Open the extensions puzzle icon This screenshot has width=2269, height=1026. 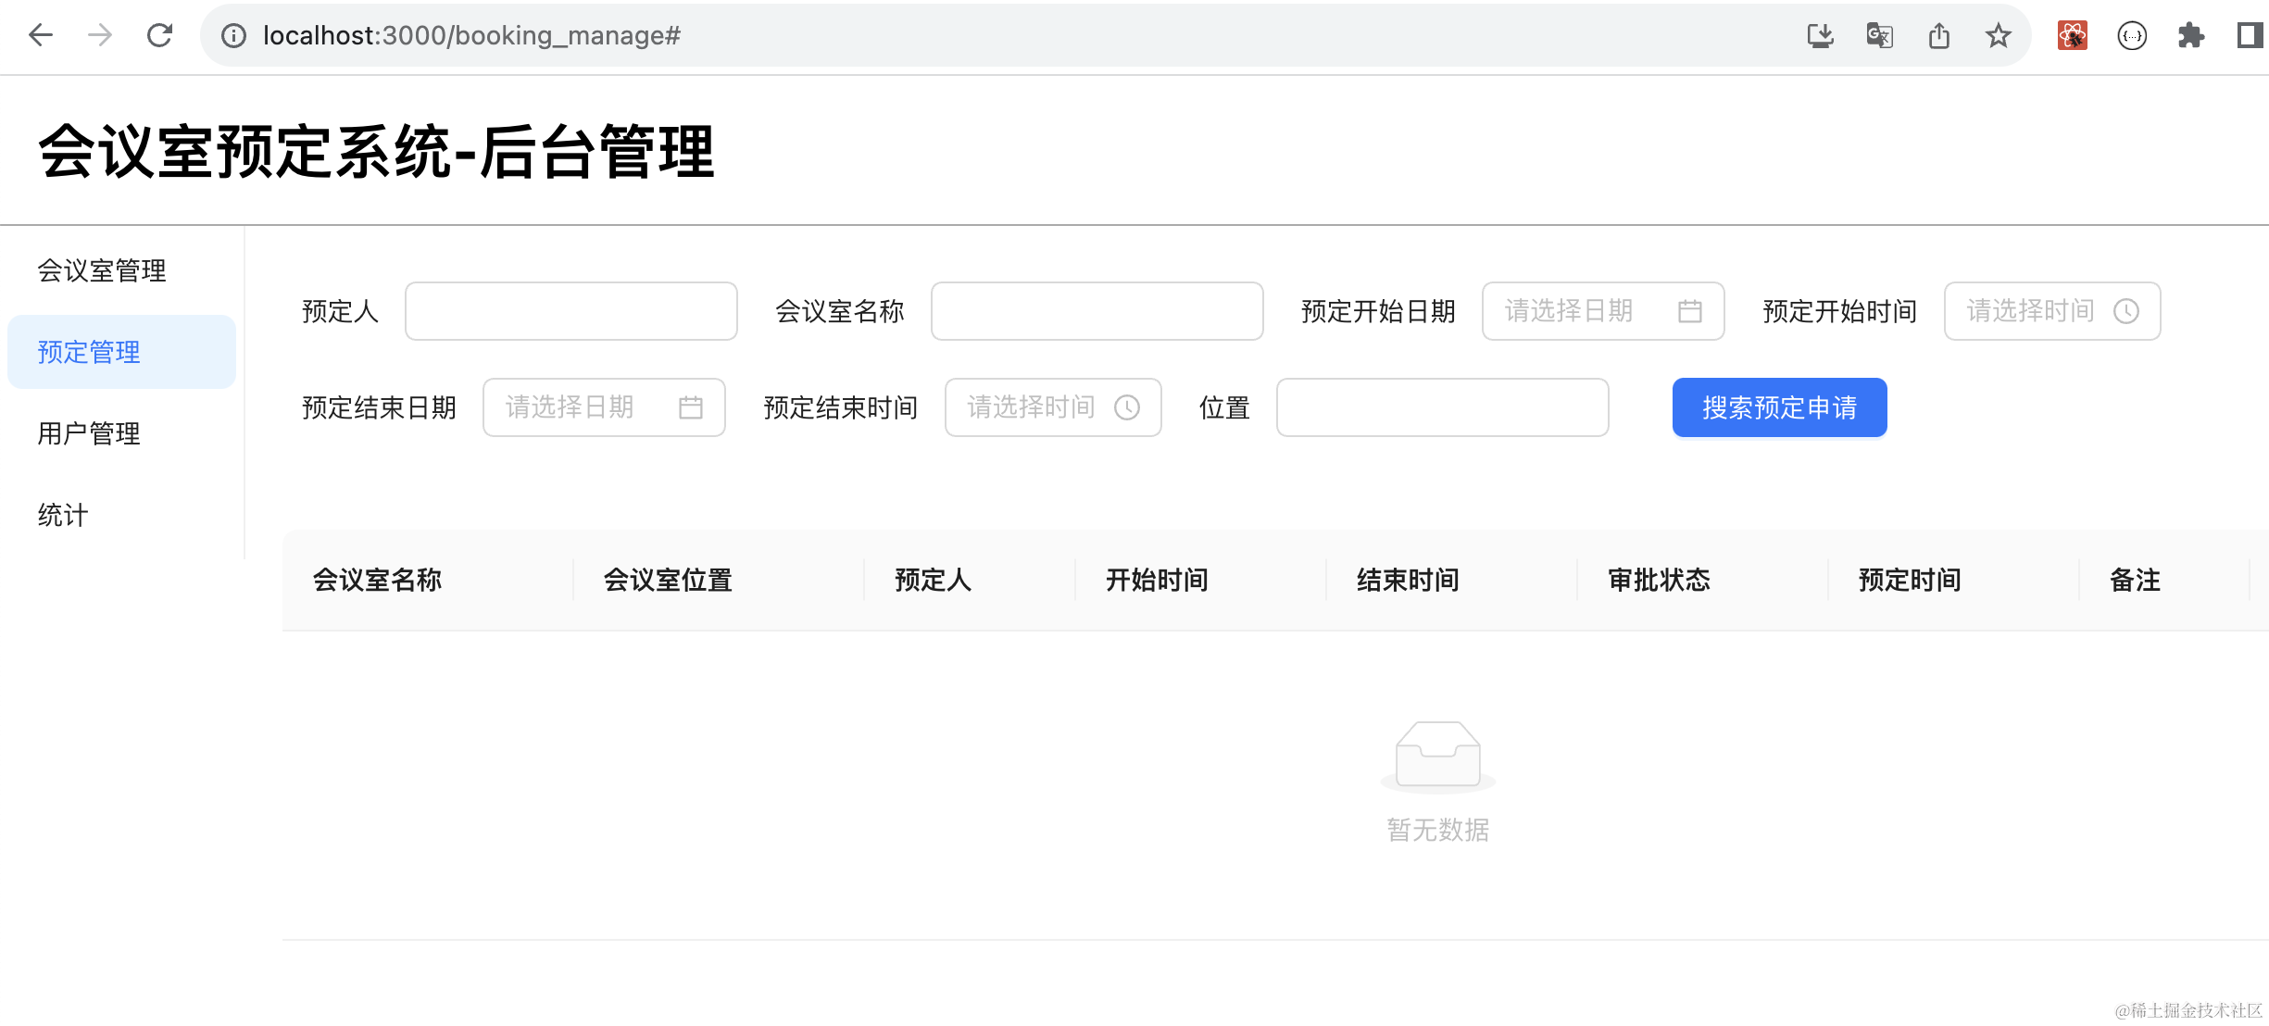click(2191, 35)
